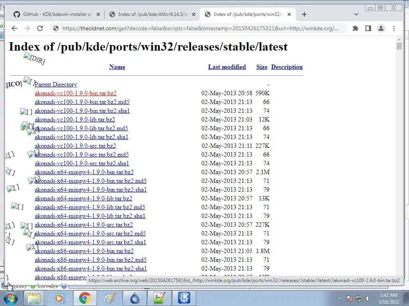The height and width of the screenshot is (306, 409).
Task: Download akonadi-x64-mingw4-1.9.0-bin.tar.bz2
Action: (84, 172)
